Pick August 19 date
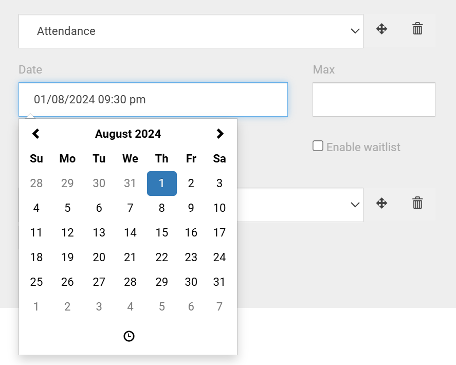This screenshot has height=365, width=456. point(67,258)
